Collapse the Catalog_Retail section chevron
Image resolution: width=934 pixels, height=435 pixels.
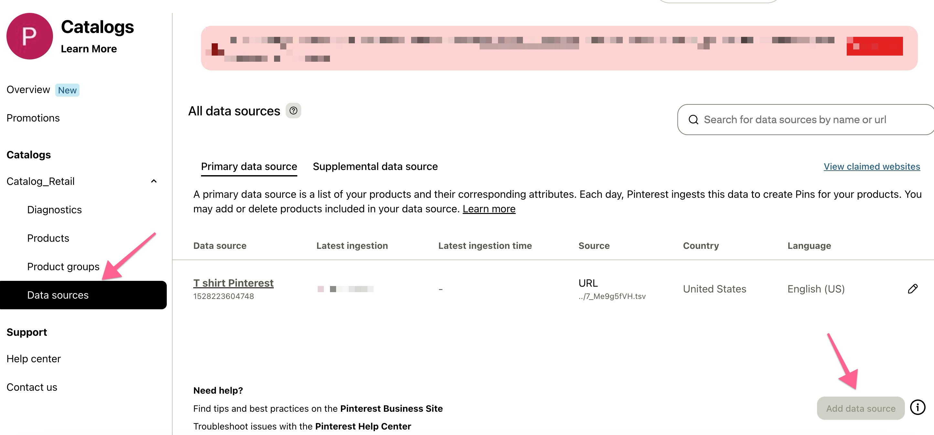154,181
